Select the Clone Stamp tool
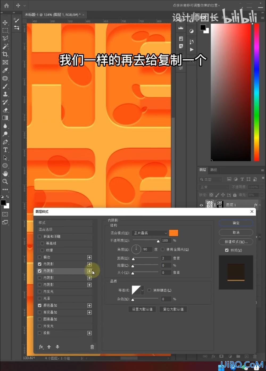Screen dimensions: 266x371 [x=5, y=94]
